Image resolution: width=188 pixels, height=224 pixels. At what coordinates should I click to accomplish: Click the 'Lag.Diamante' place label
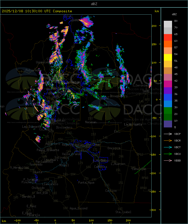pos(32,127)
